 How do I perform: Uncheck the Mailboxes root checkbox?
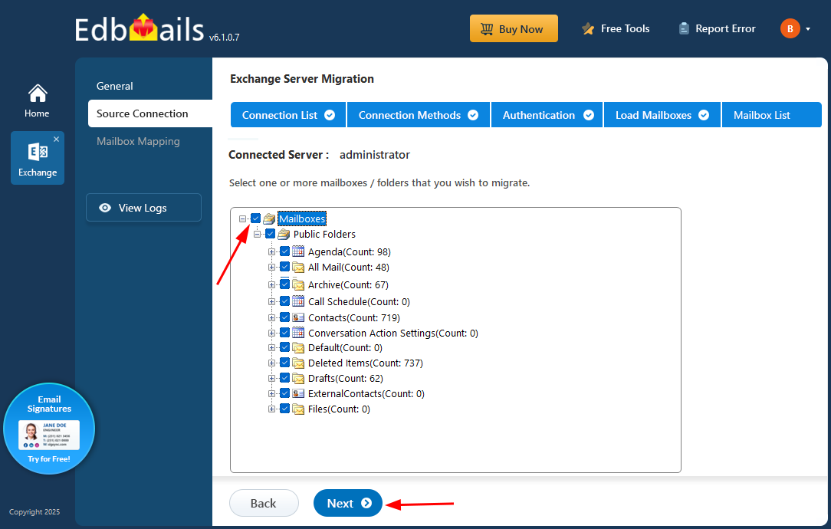coord(256,219)
